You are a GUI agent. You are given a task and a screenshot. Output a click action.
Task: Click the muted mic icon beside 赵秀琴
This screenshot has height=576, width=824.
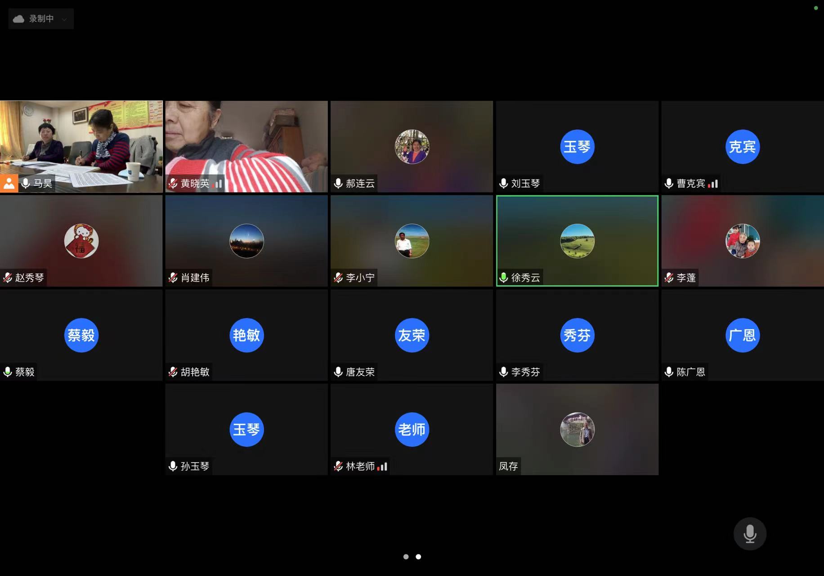click(8, 278)
